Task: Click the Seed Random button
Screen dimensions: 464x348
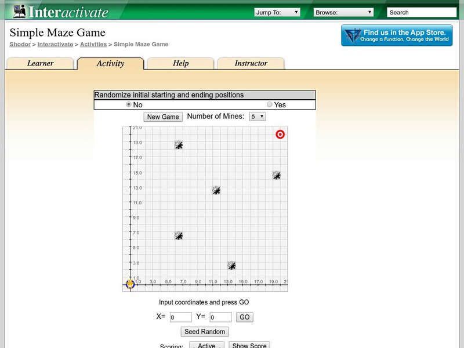Action: click(x=205, y=332)
